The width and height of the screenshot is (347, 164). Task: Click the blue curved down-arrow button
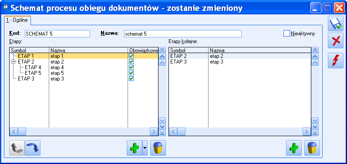coord(33,148)
